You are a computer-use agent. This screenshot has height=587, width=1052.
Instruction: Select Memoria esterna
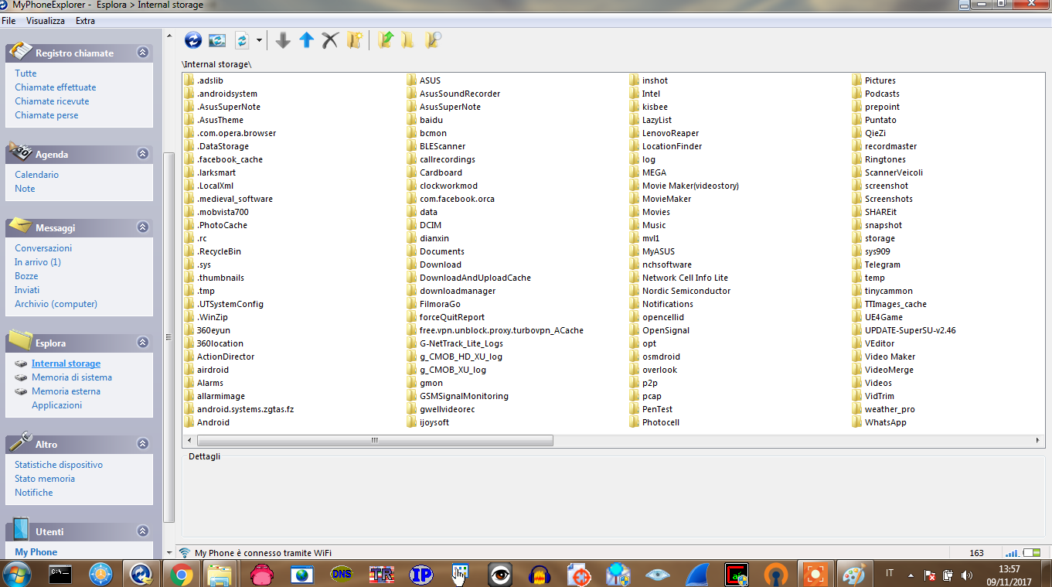pos(66,391)
